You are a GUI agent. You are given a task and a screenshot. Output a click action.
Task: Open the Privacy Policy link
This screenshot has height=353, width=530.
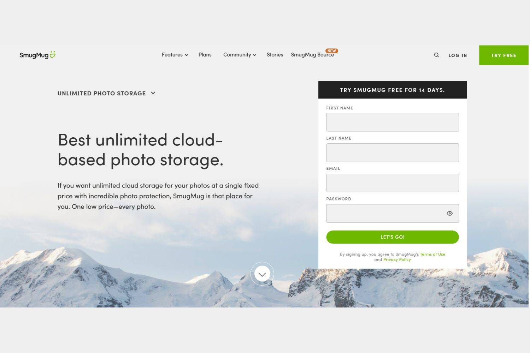click(397, 259)
